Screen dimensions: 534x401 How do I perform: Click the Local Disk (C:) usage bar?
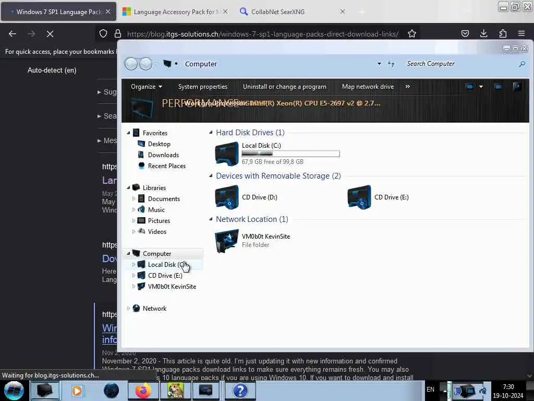[290, 154]
